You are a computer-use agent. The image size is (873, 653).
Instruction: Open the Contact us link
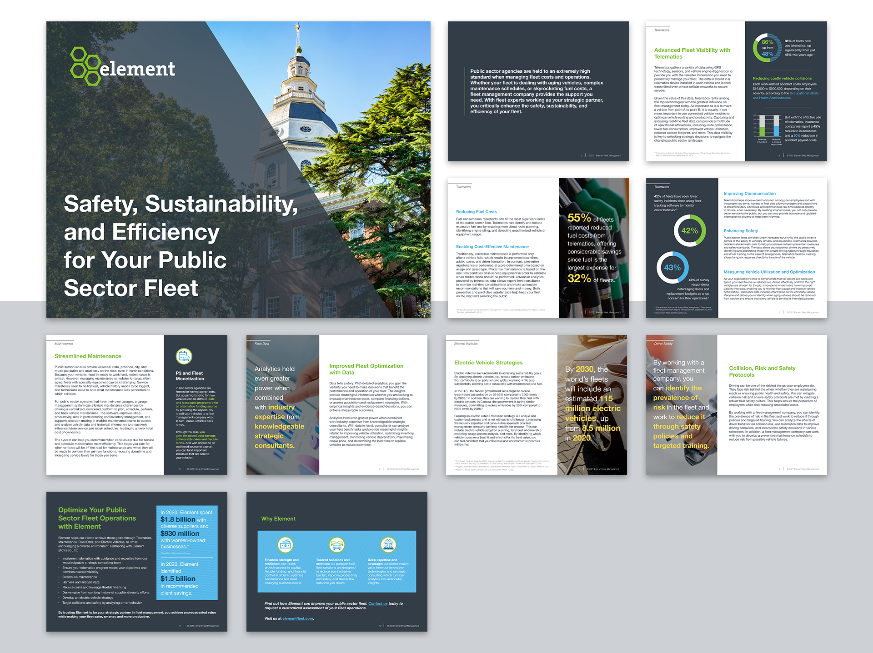point(378,603)
